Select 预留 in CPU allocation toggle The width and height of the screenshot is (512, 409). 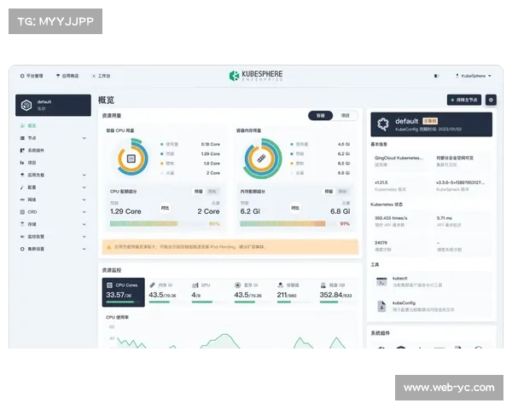pyautogui.click(x=199, y=192)
